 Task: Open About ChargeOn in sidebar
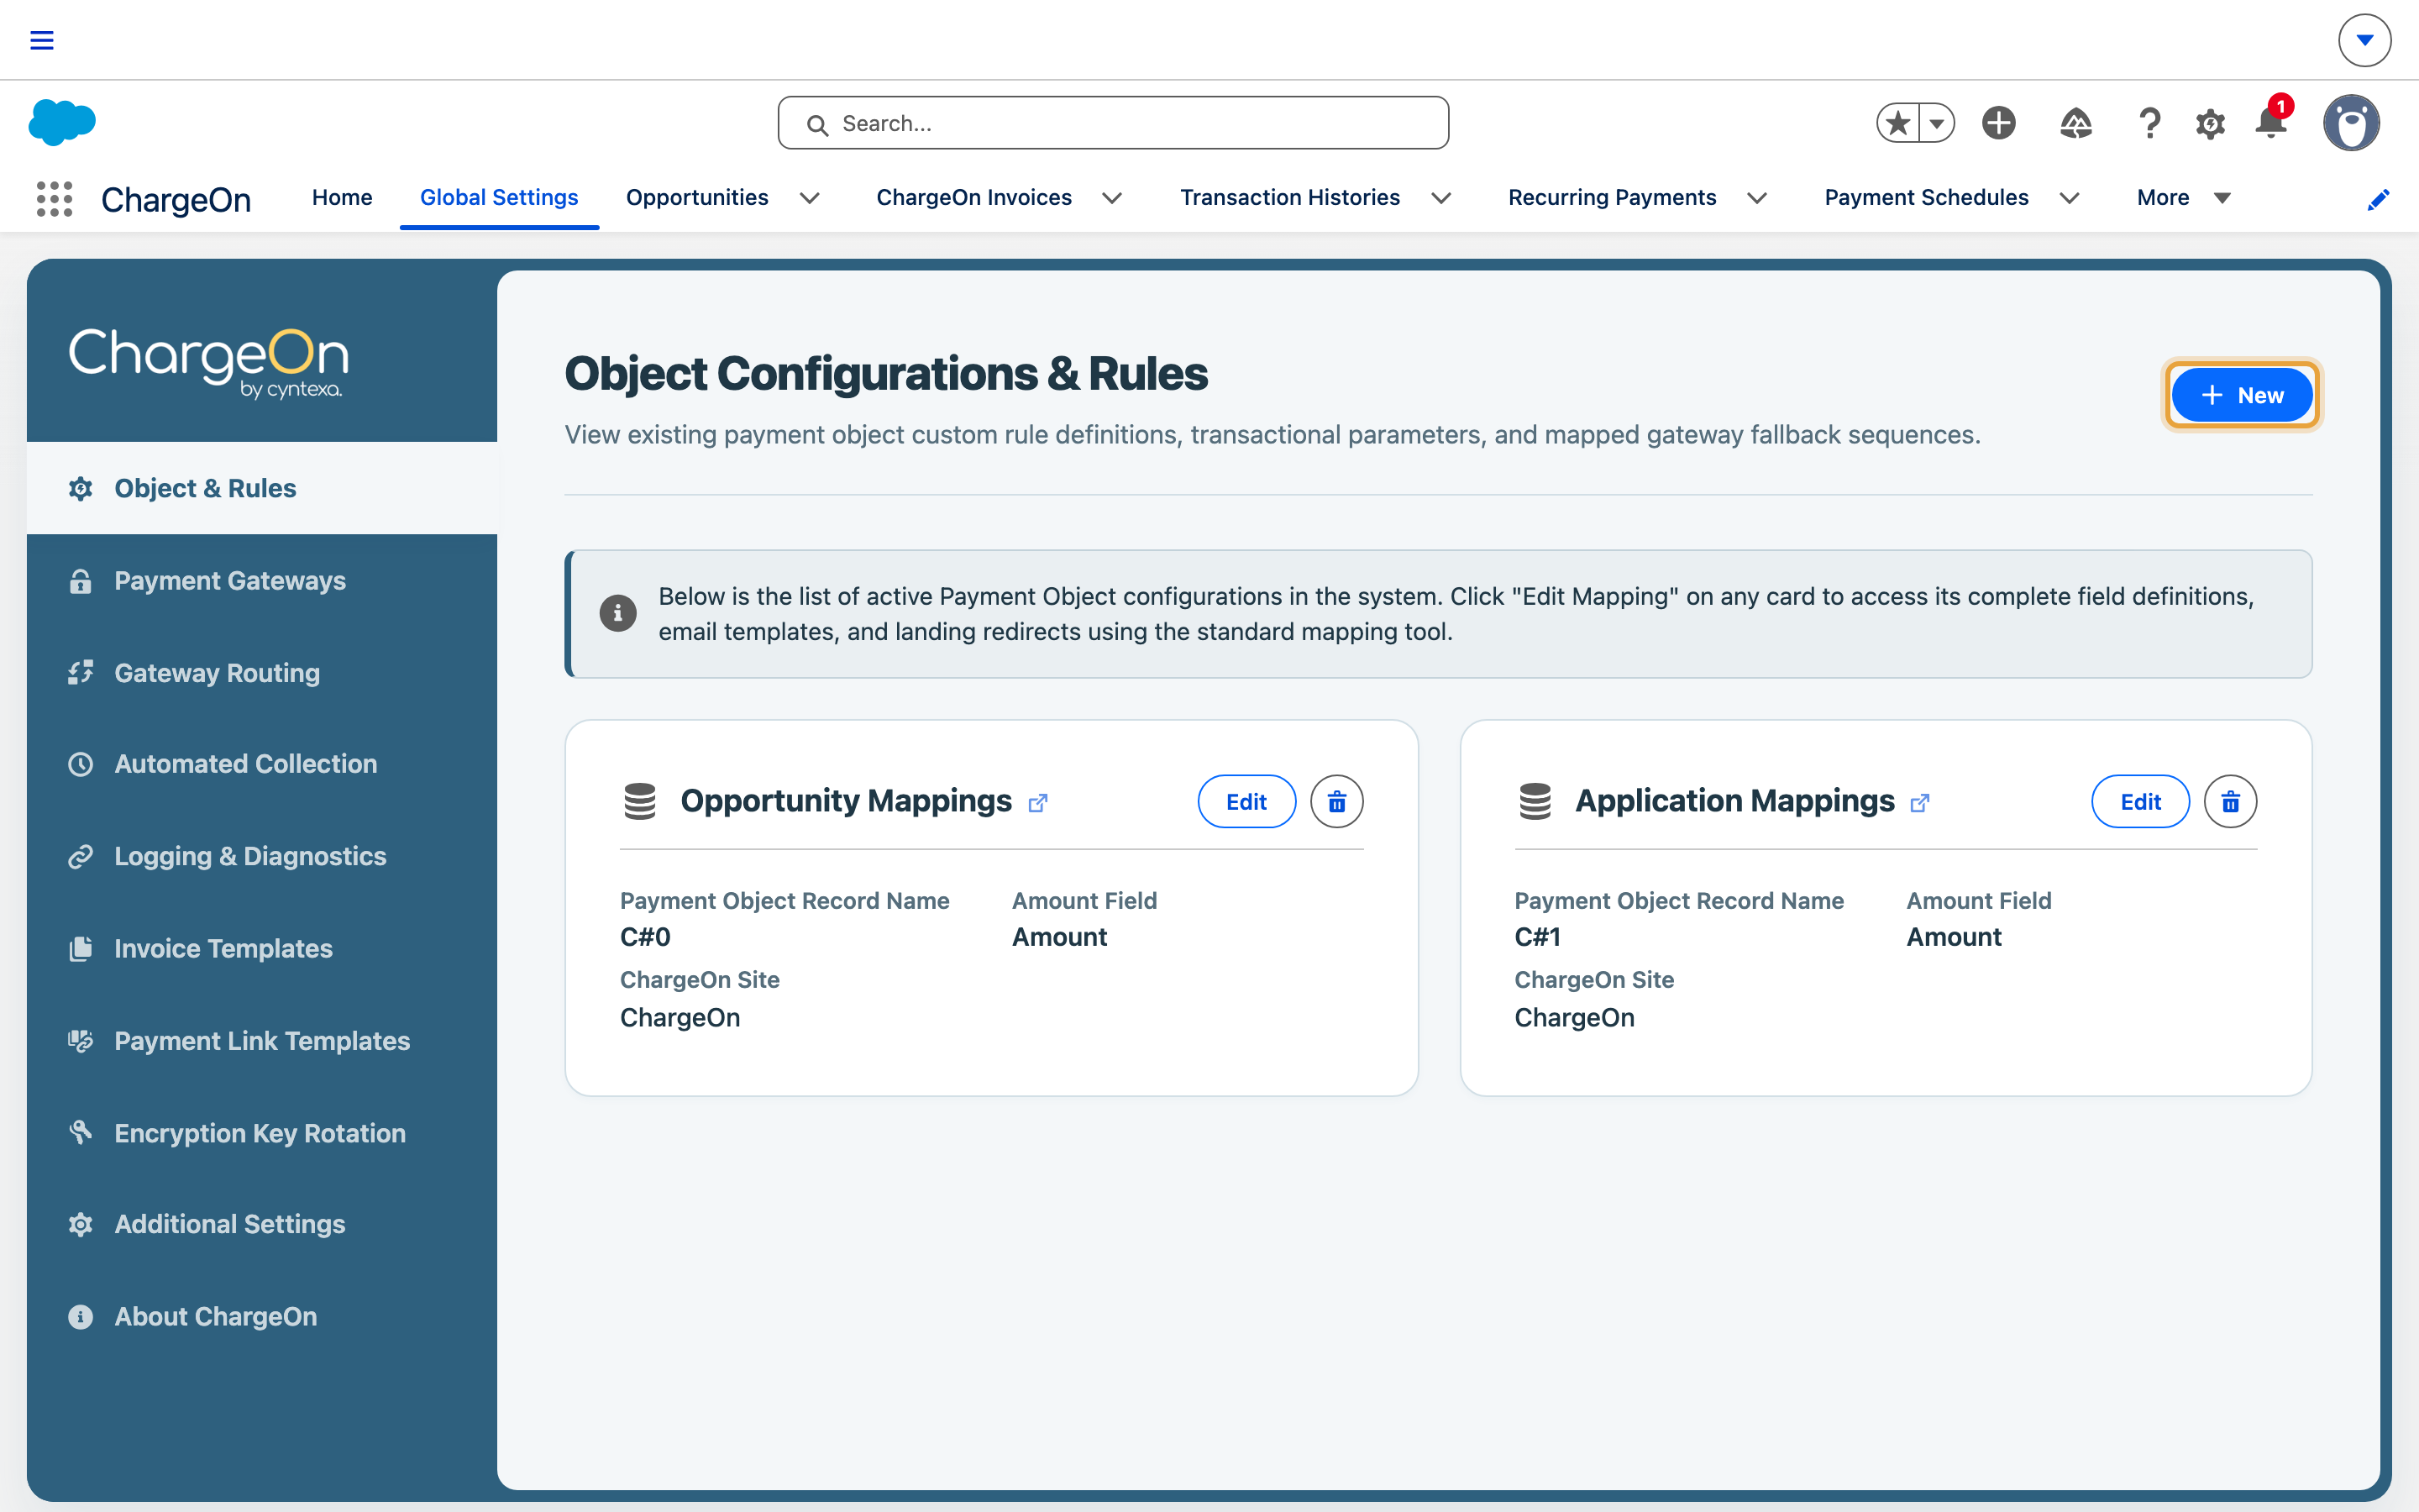point(262,1317)
